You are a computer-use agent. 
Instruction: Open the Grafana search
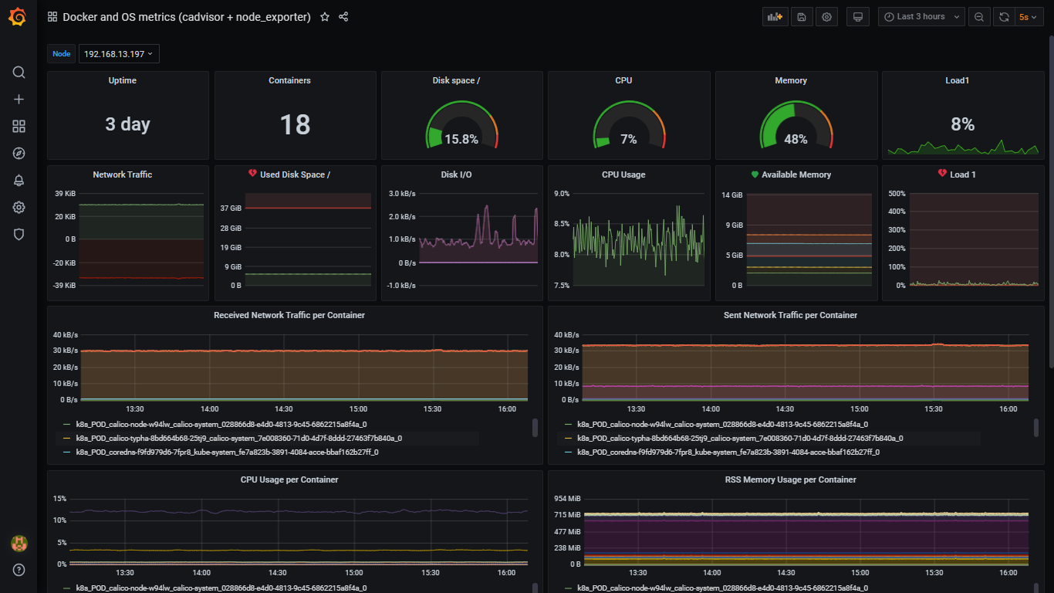(x=19, y=72)
